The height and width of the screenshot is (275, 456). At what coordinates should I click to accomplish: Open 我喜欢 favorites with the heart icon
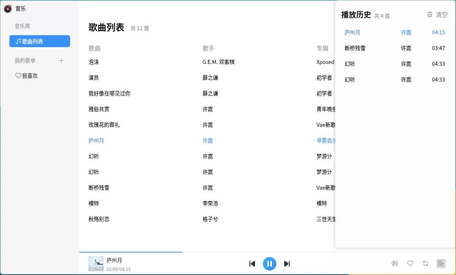18,76
